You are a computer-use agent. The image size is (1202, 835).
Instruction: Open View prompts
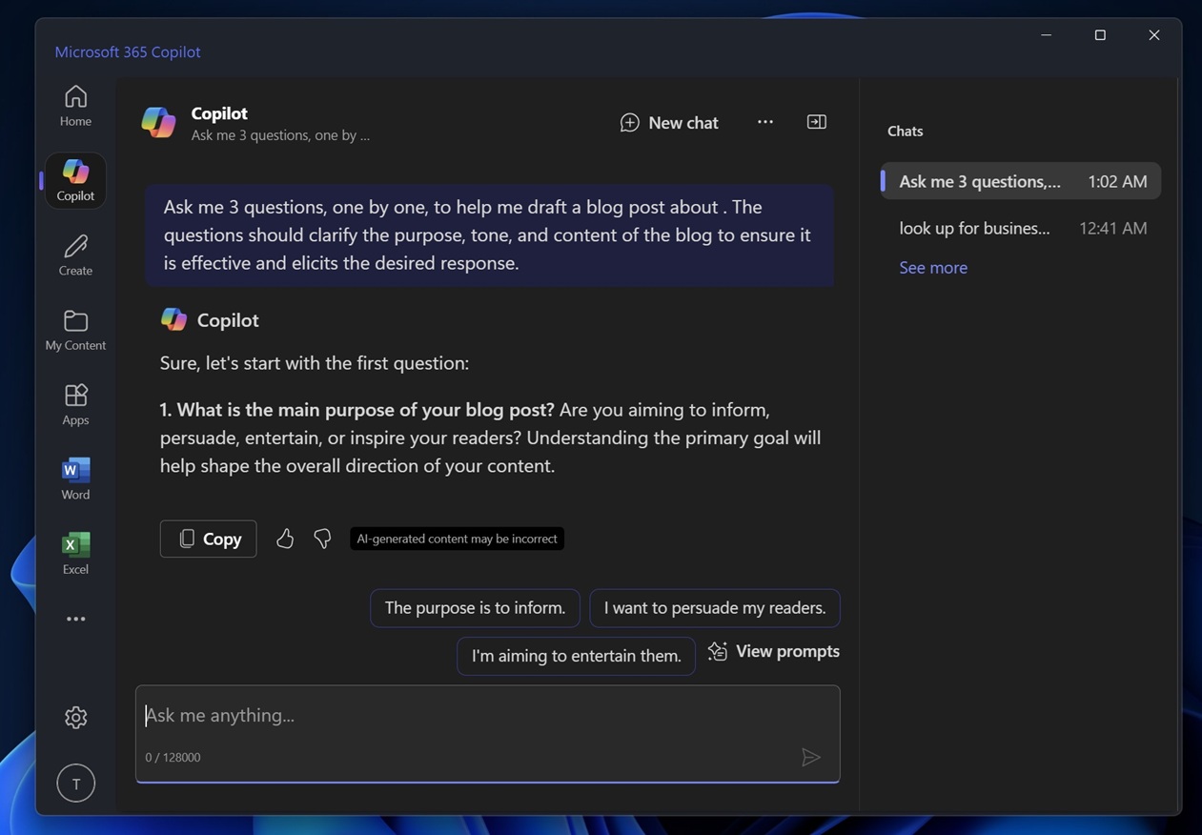tap(773, 651)
